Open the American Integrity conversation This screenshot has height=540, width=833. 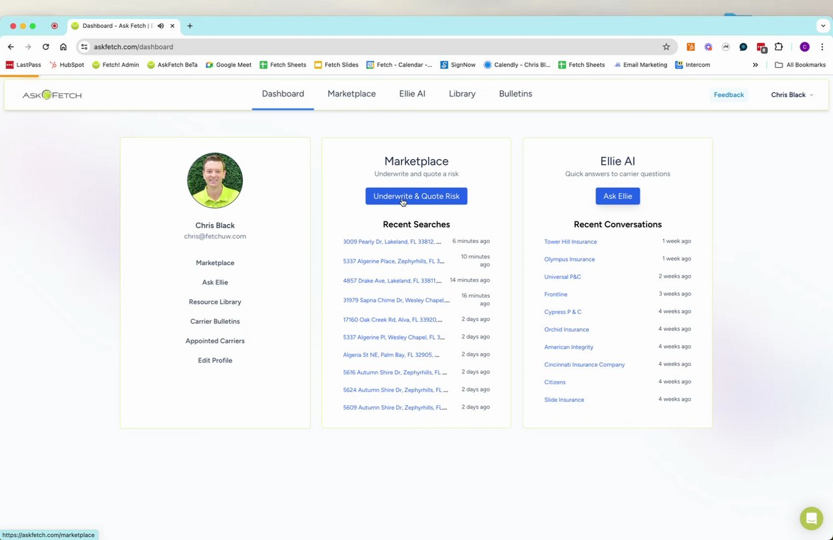(x=569, y=347)
